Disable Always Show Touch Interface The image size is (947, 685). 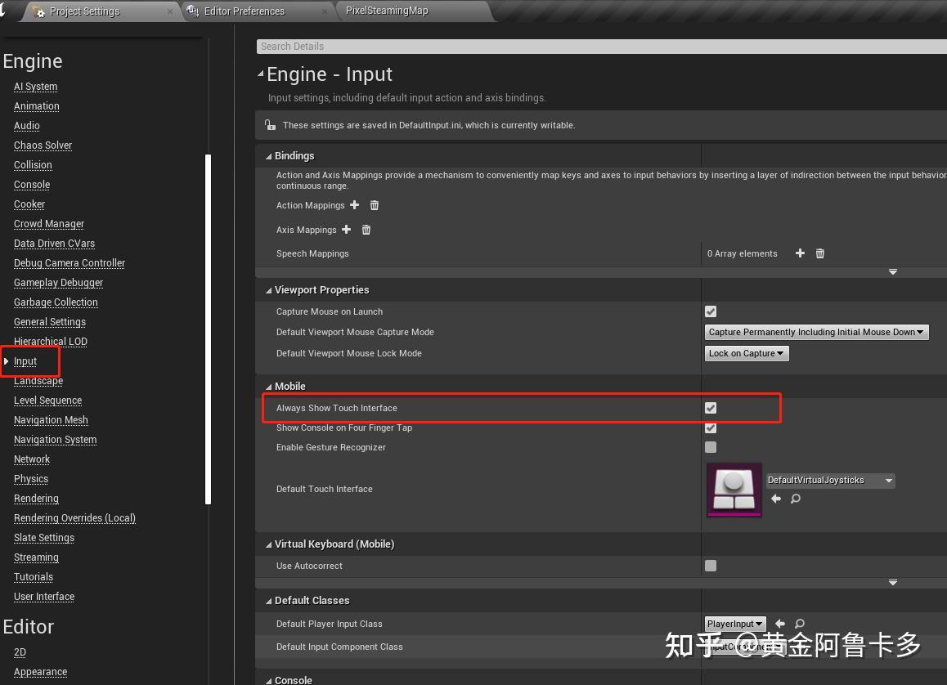click(710, 408)
